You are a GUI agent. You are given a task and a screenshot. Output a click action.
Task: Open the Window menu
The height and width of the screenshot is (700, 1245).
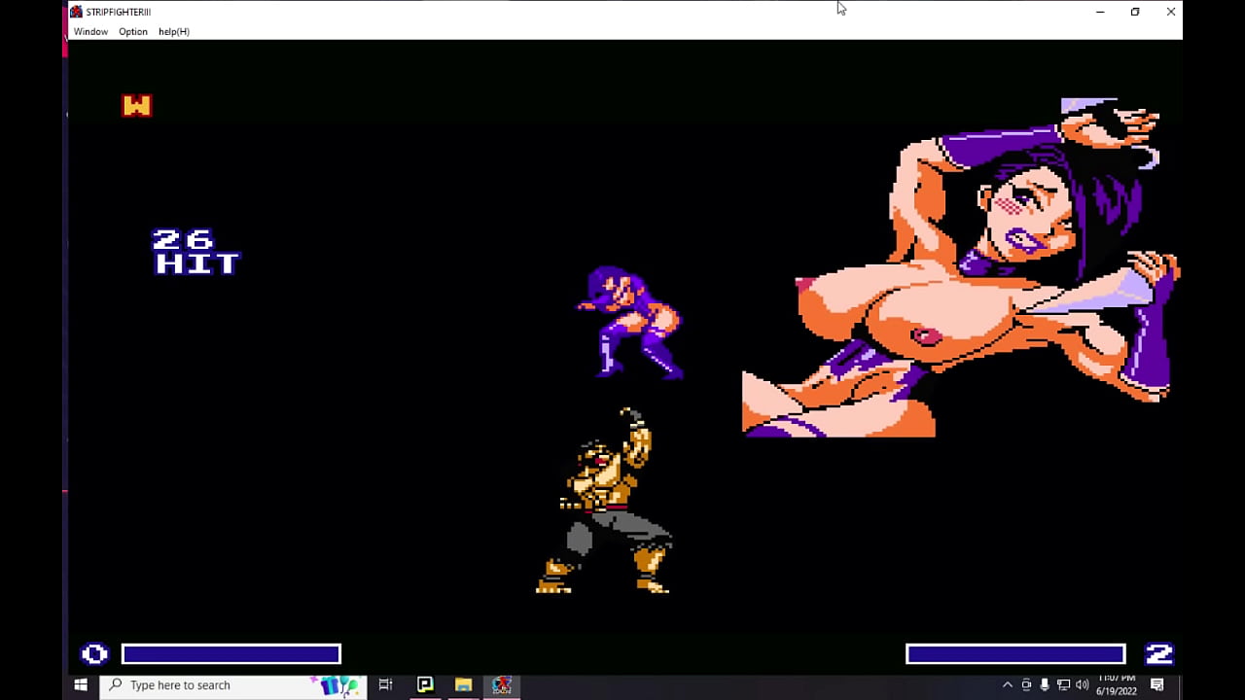click(x=90, y=32)
